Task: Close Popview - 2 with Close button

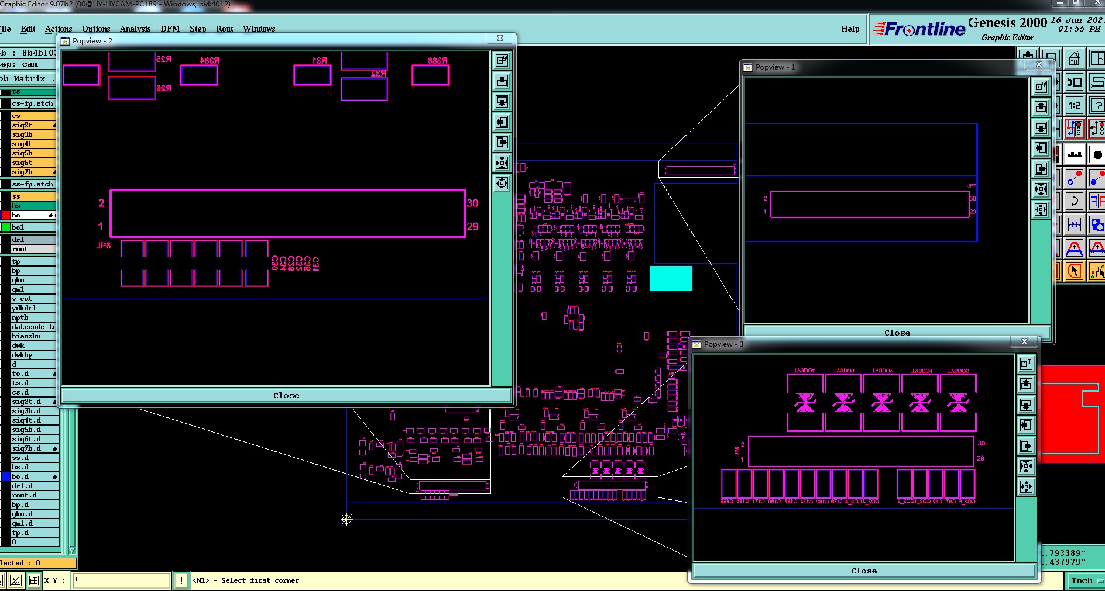Action: [286, 395]
